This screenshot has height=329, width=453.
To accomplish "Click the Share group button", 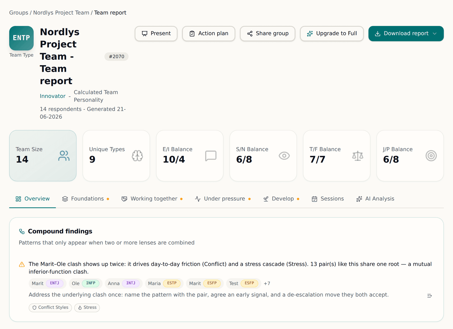I will click(268, 33).
